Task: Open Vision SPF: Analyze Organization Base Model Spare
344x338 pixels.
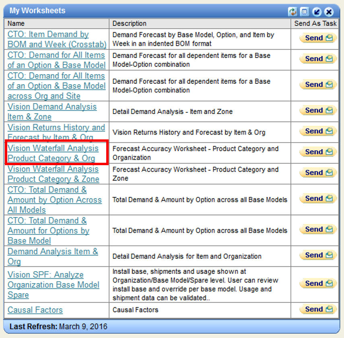Action: pyautogui.click(x=53, y=284)
